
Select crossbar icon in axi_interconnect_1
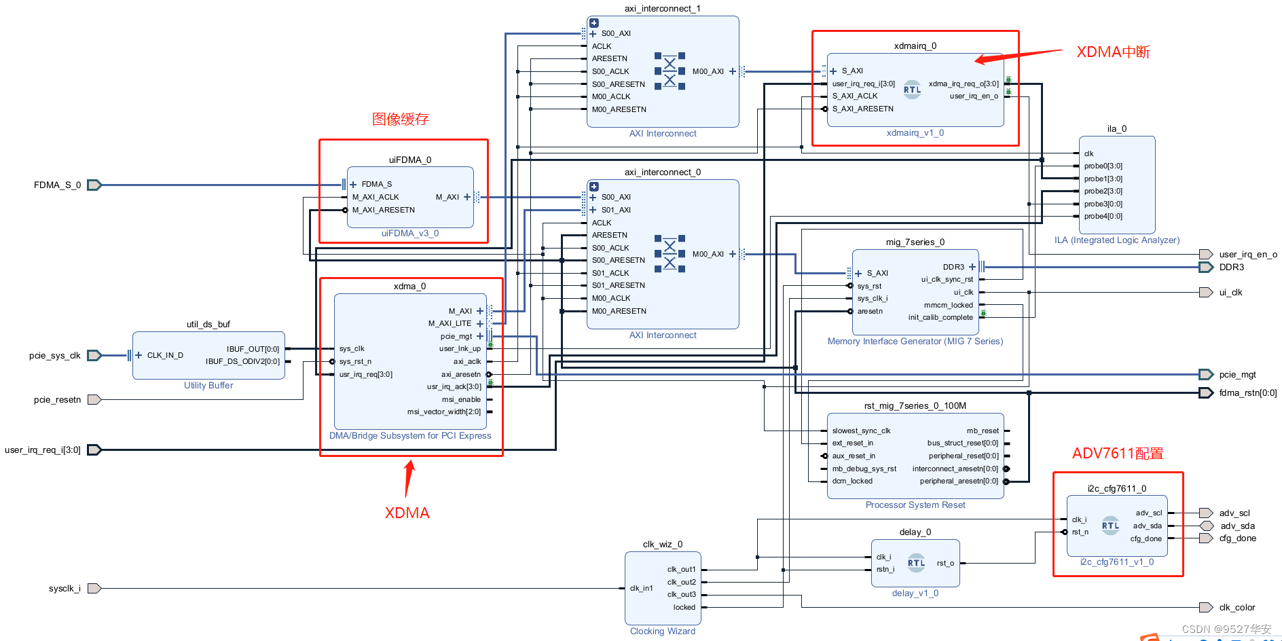[670, 71]
